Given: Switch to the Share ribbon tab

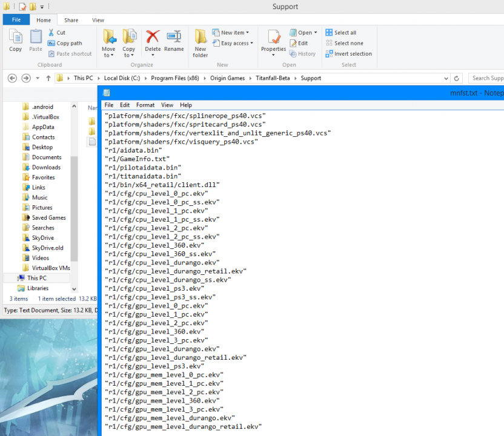Looking at the screenshot, I should pyautogui.click(x=71, y=20).
